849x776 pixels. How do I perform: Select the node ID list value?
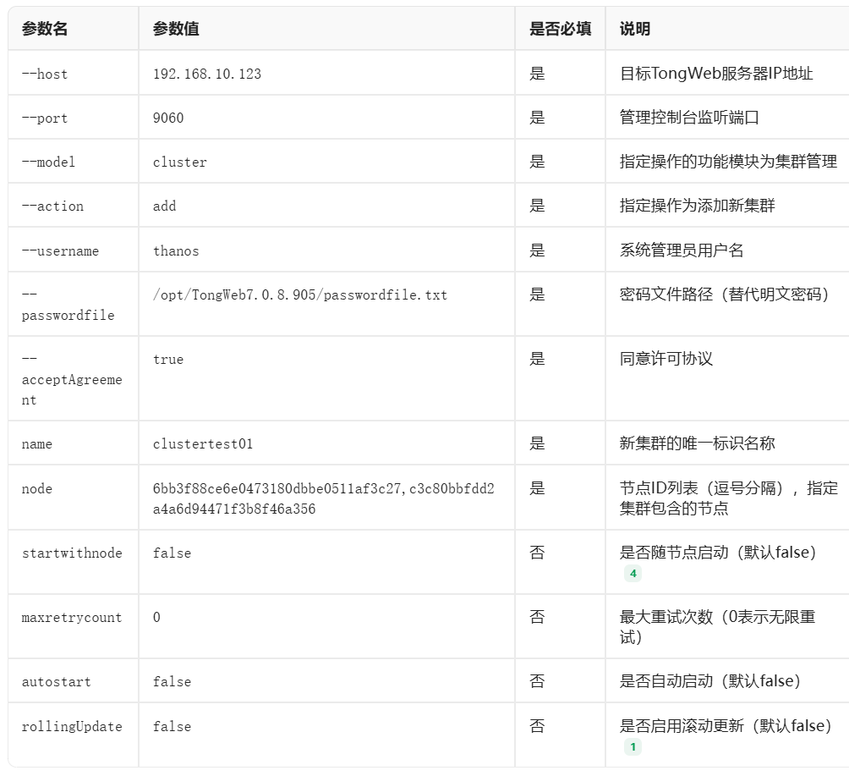(x=324, y=498)
